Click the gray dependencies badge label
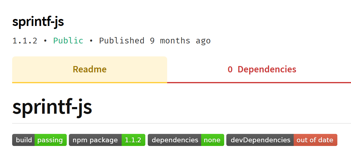 click(x=174, y=140)
